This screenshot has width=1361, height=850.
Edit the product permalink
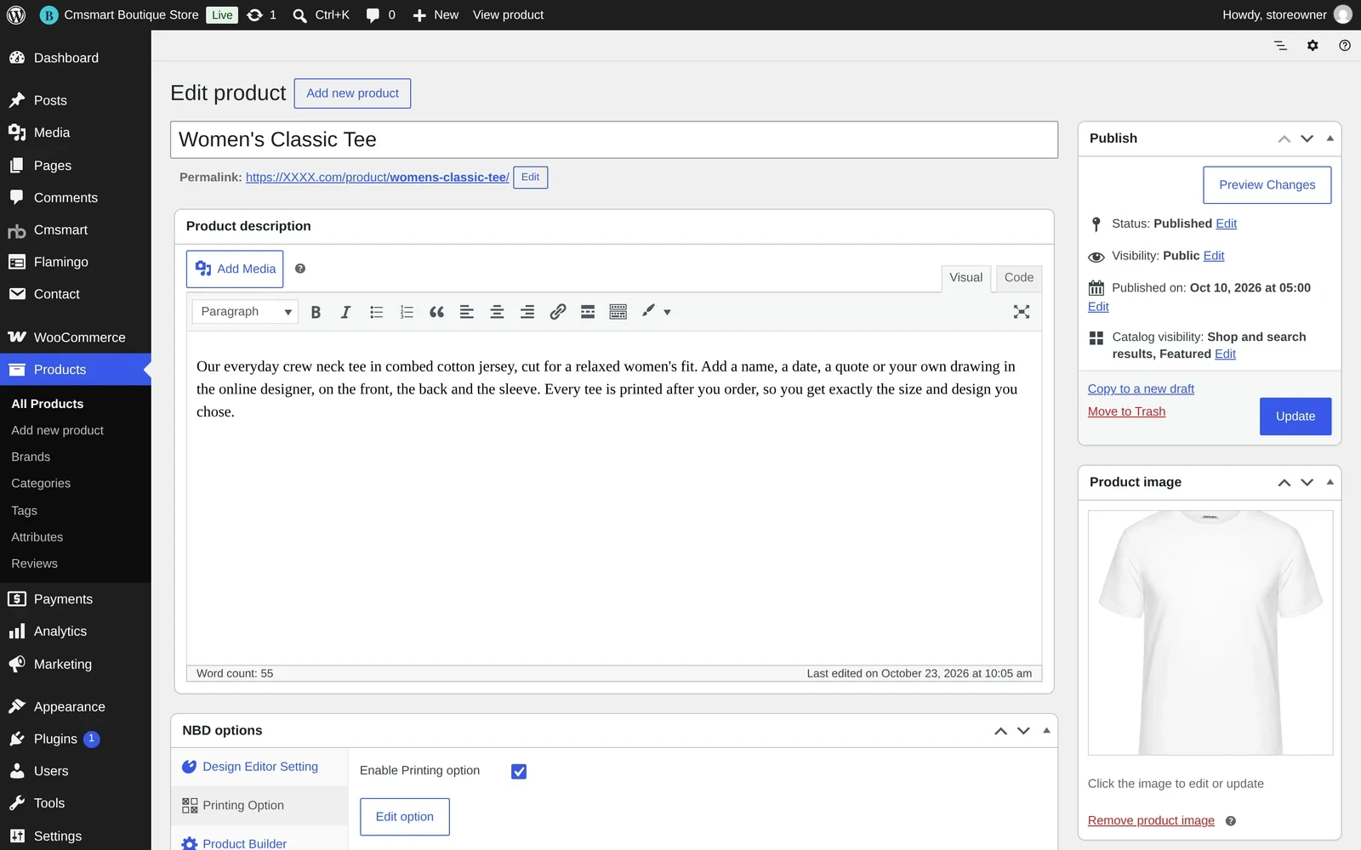pos(530,177)
